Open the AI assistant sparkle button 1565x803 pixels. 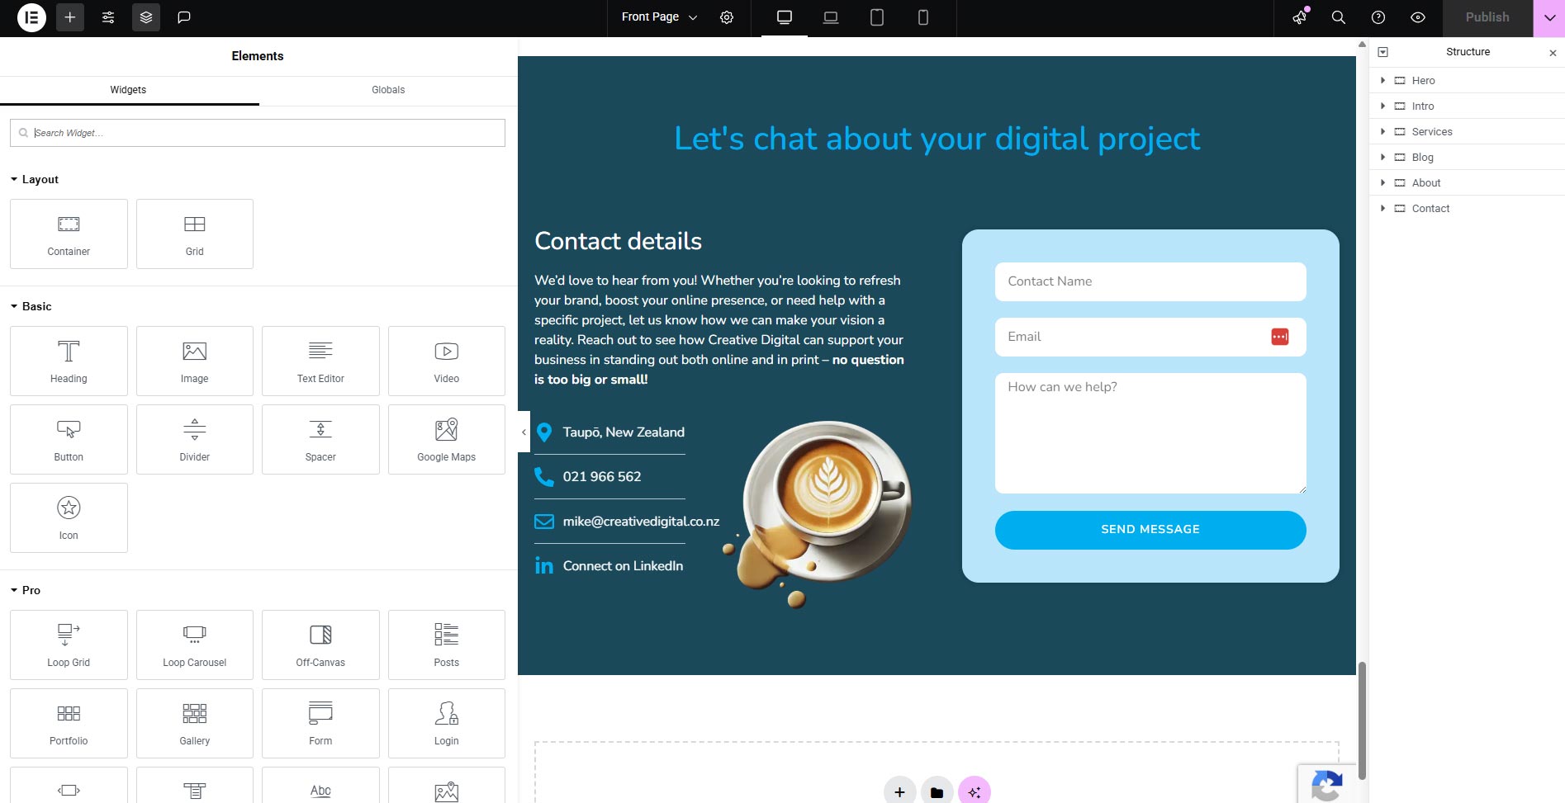[x=974, y=791]
